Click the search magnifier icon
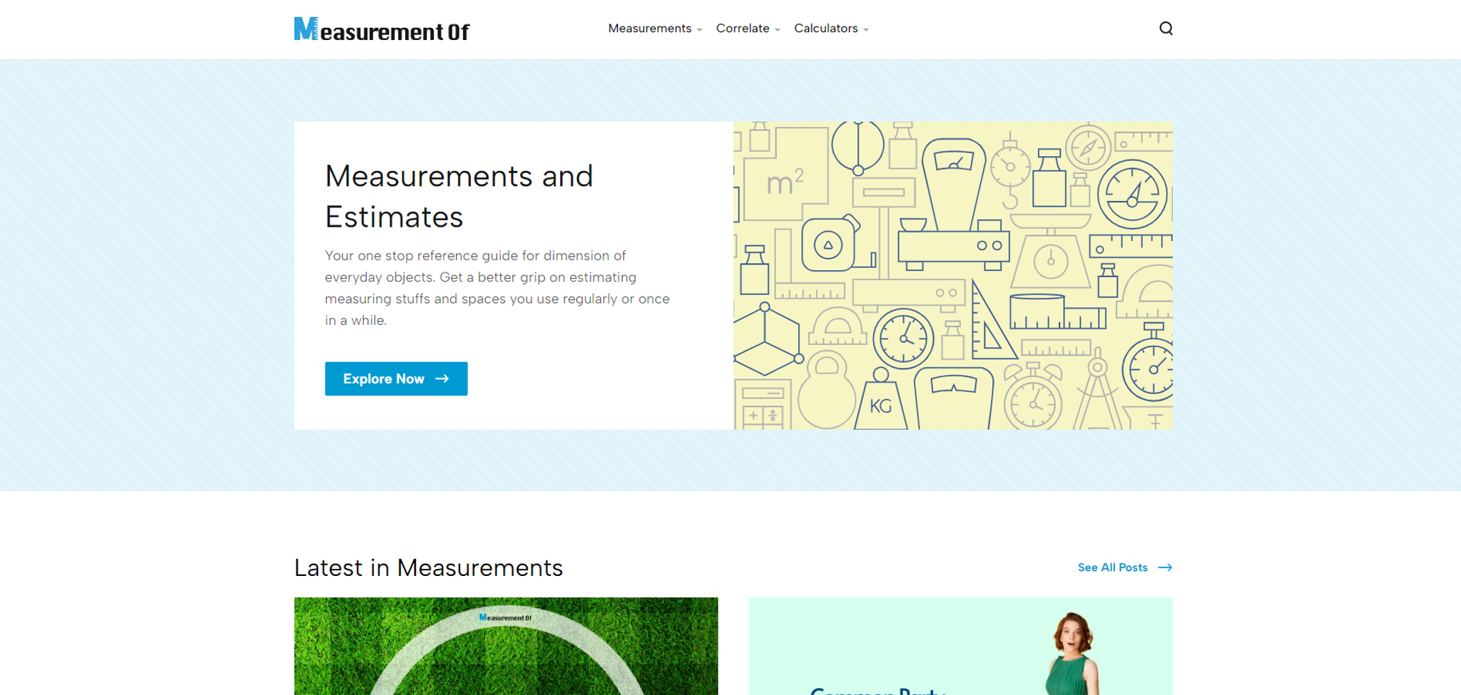 1166,29
